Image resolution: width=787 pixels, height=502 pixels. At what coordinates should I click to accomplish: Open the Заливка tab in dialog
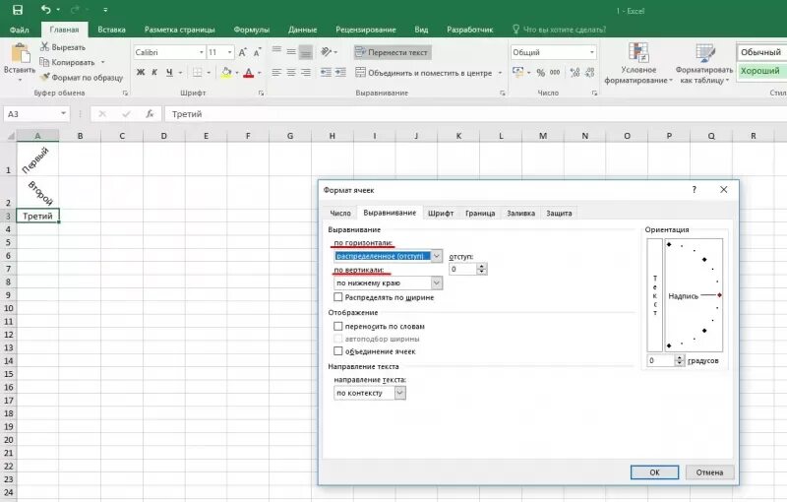[x=521, y=213]
